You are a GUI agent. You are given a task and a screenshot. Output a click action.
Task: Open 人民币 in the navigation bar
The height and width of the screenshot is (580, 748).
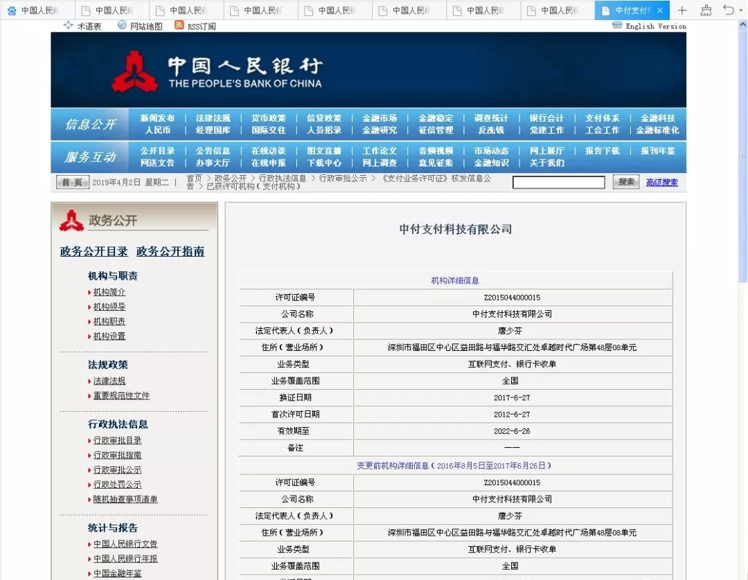[x=157, y=130]
